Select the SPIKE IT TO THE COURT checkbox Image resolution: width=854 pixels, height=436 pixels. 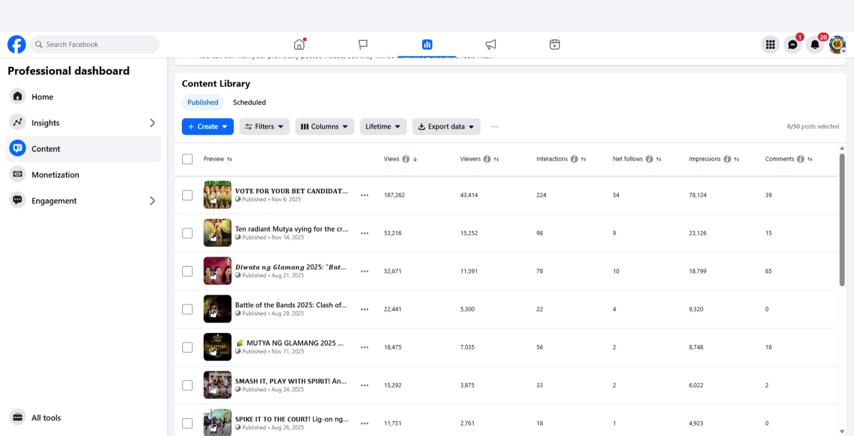tap(187, 423)
